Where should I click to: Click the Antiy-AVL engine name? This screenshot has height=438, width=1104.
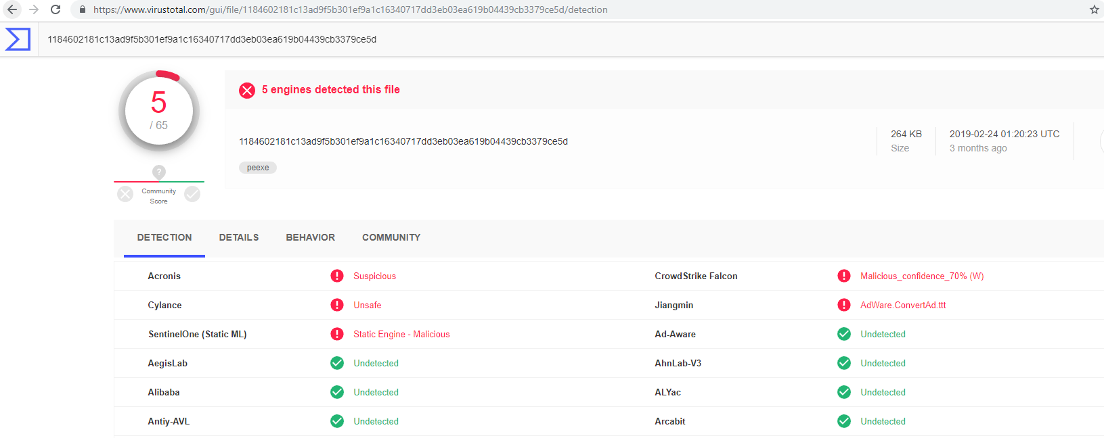(x=169, y=421)
